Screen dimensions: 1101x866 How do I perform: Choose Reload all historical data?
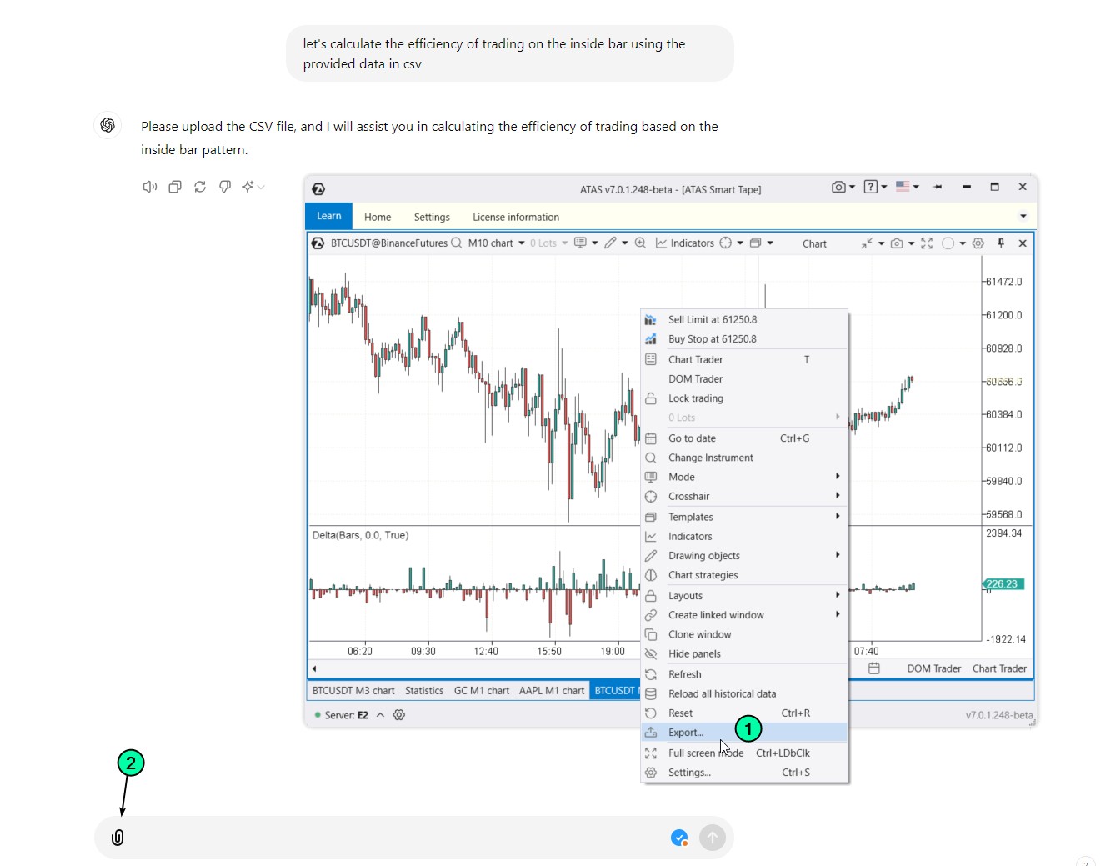tap(722, 693)
